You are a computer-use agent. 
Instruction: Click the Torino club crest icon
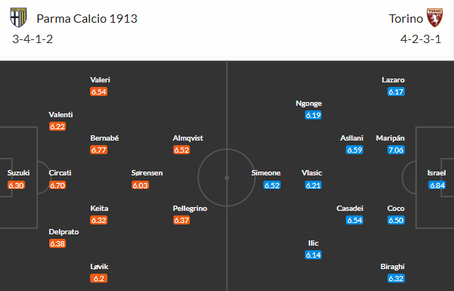point(434,17)
